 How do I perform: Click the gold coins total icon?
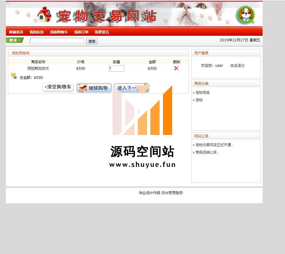tap(14, 76)
